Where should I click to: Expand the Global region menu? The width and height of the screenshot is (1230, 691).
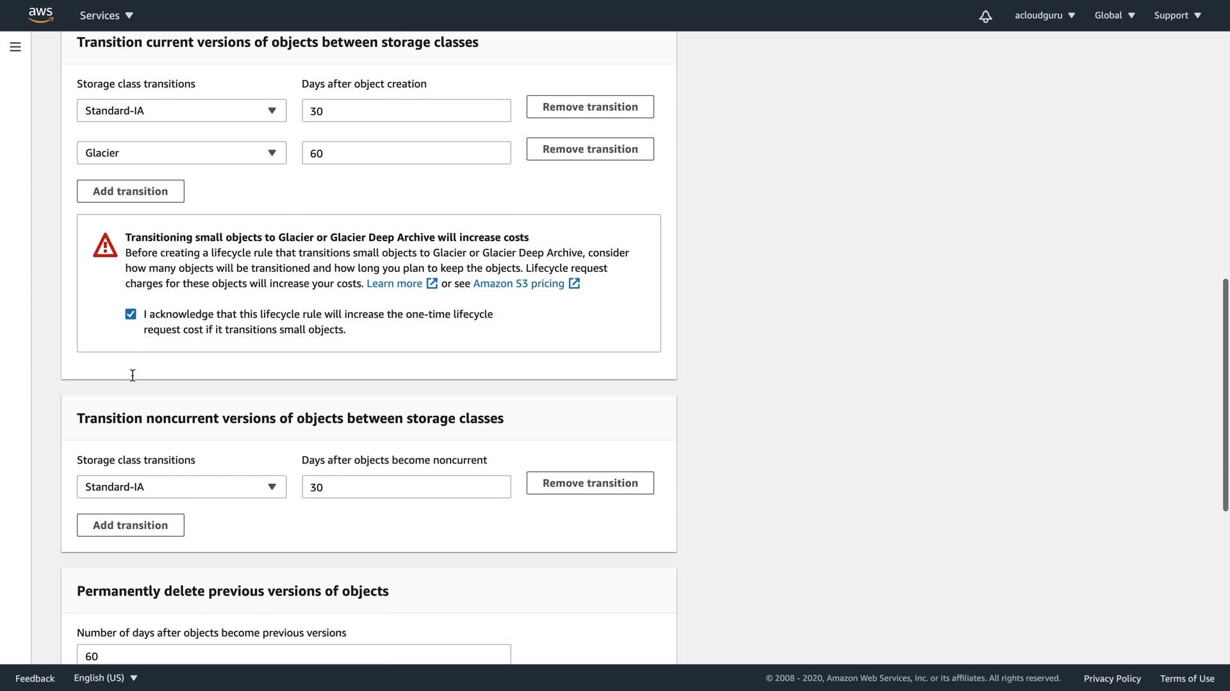pos(1114,15)
